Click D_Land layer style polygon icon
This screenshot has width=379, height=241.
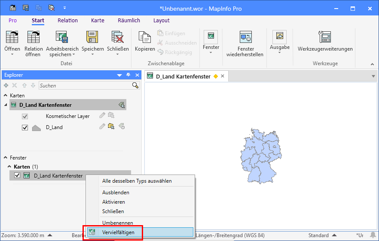point(37,128)
